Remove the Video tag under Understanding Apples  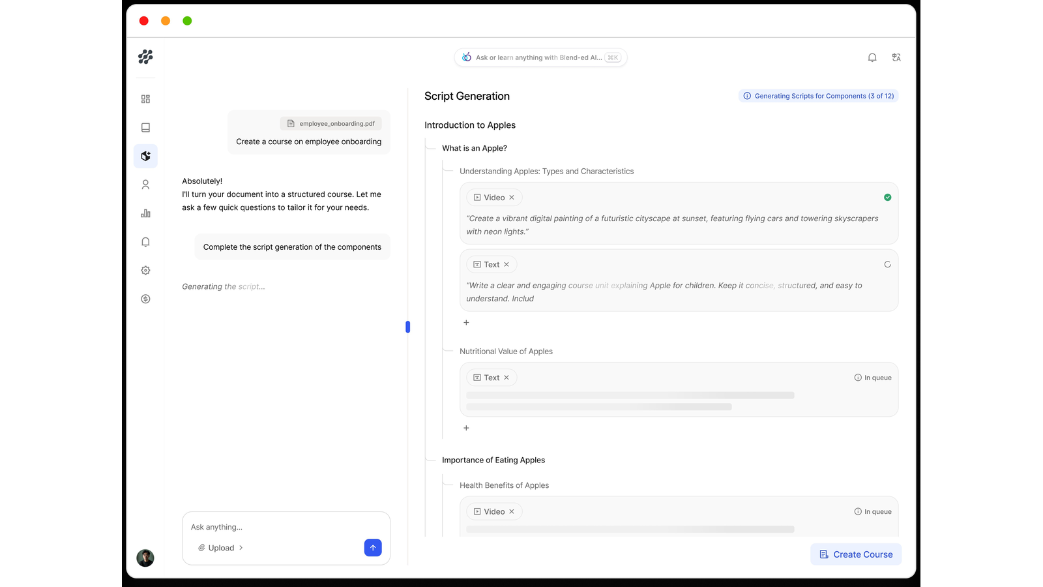coord(512,198)
